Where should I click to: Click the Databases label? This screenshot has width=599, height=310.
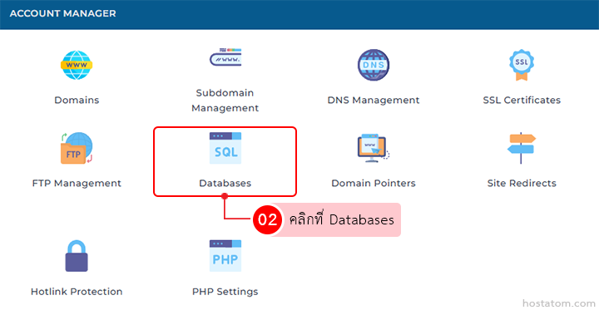pos(225,183)
